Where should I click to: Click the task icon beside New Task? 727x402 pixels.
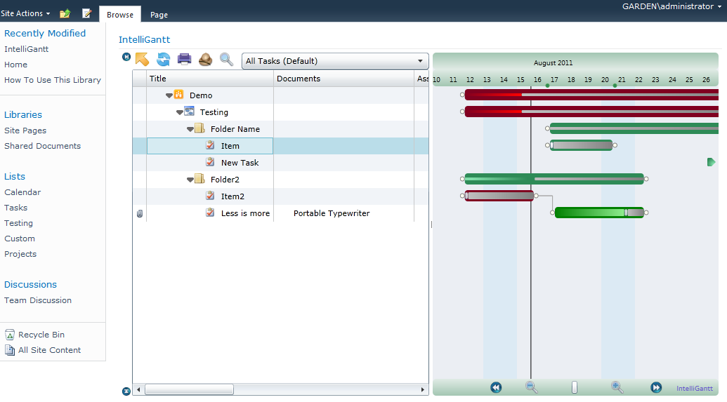(x=210, y=161)
